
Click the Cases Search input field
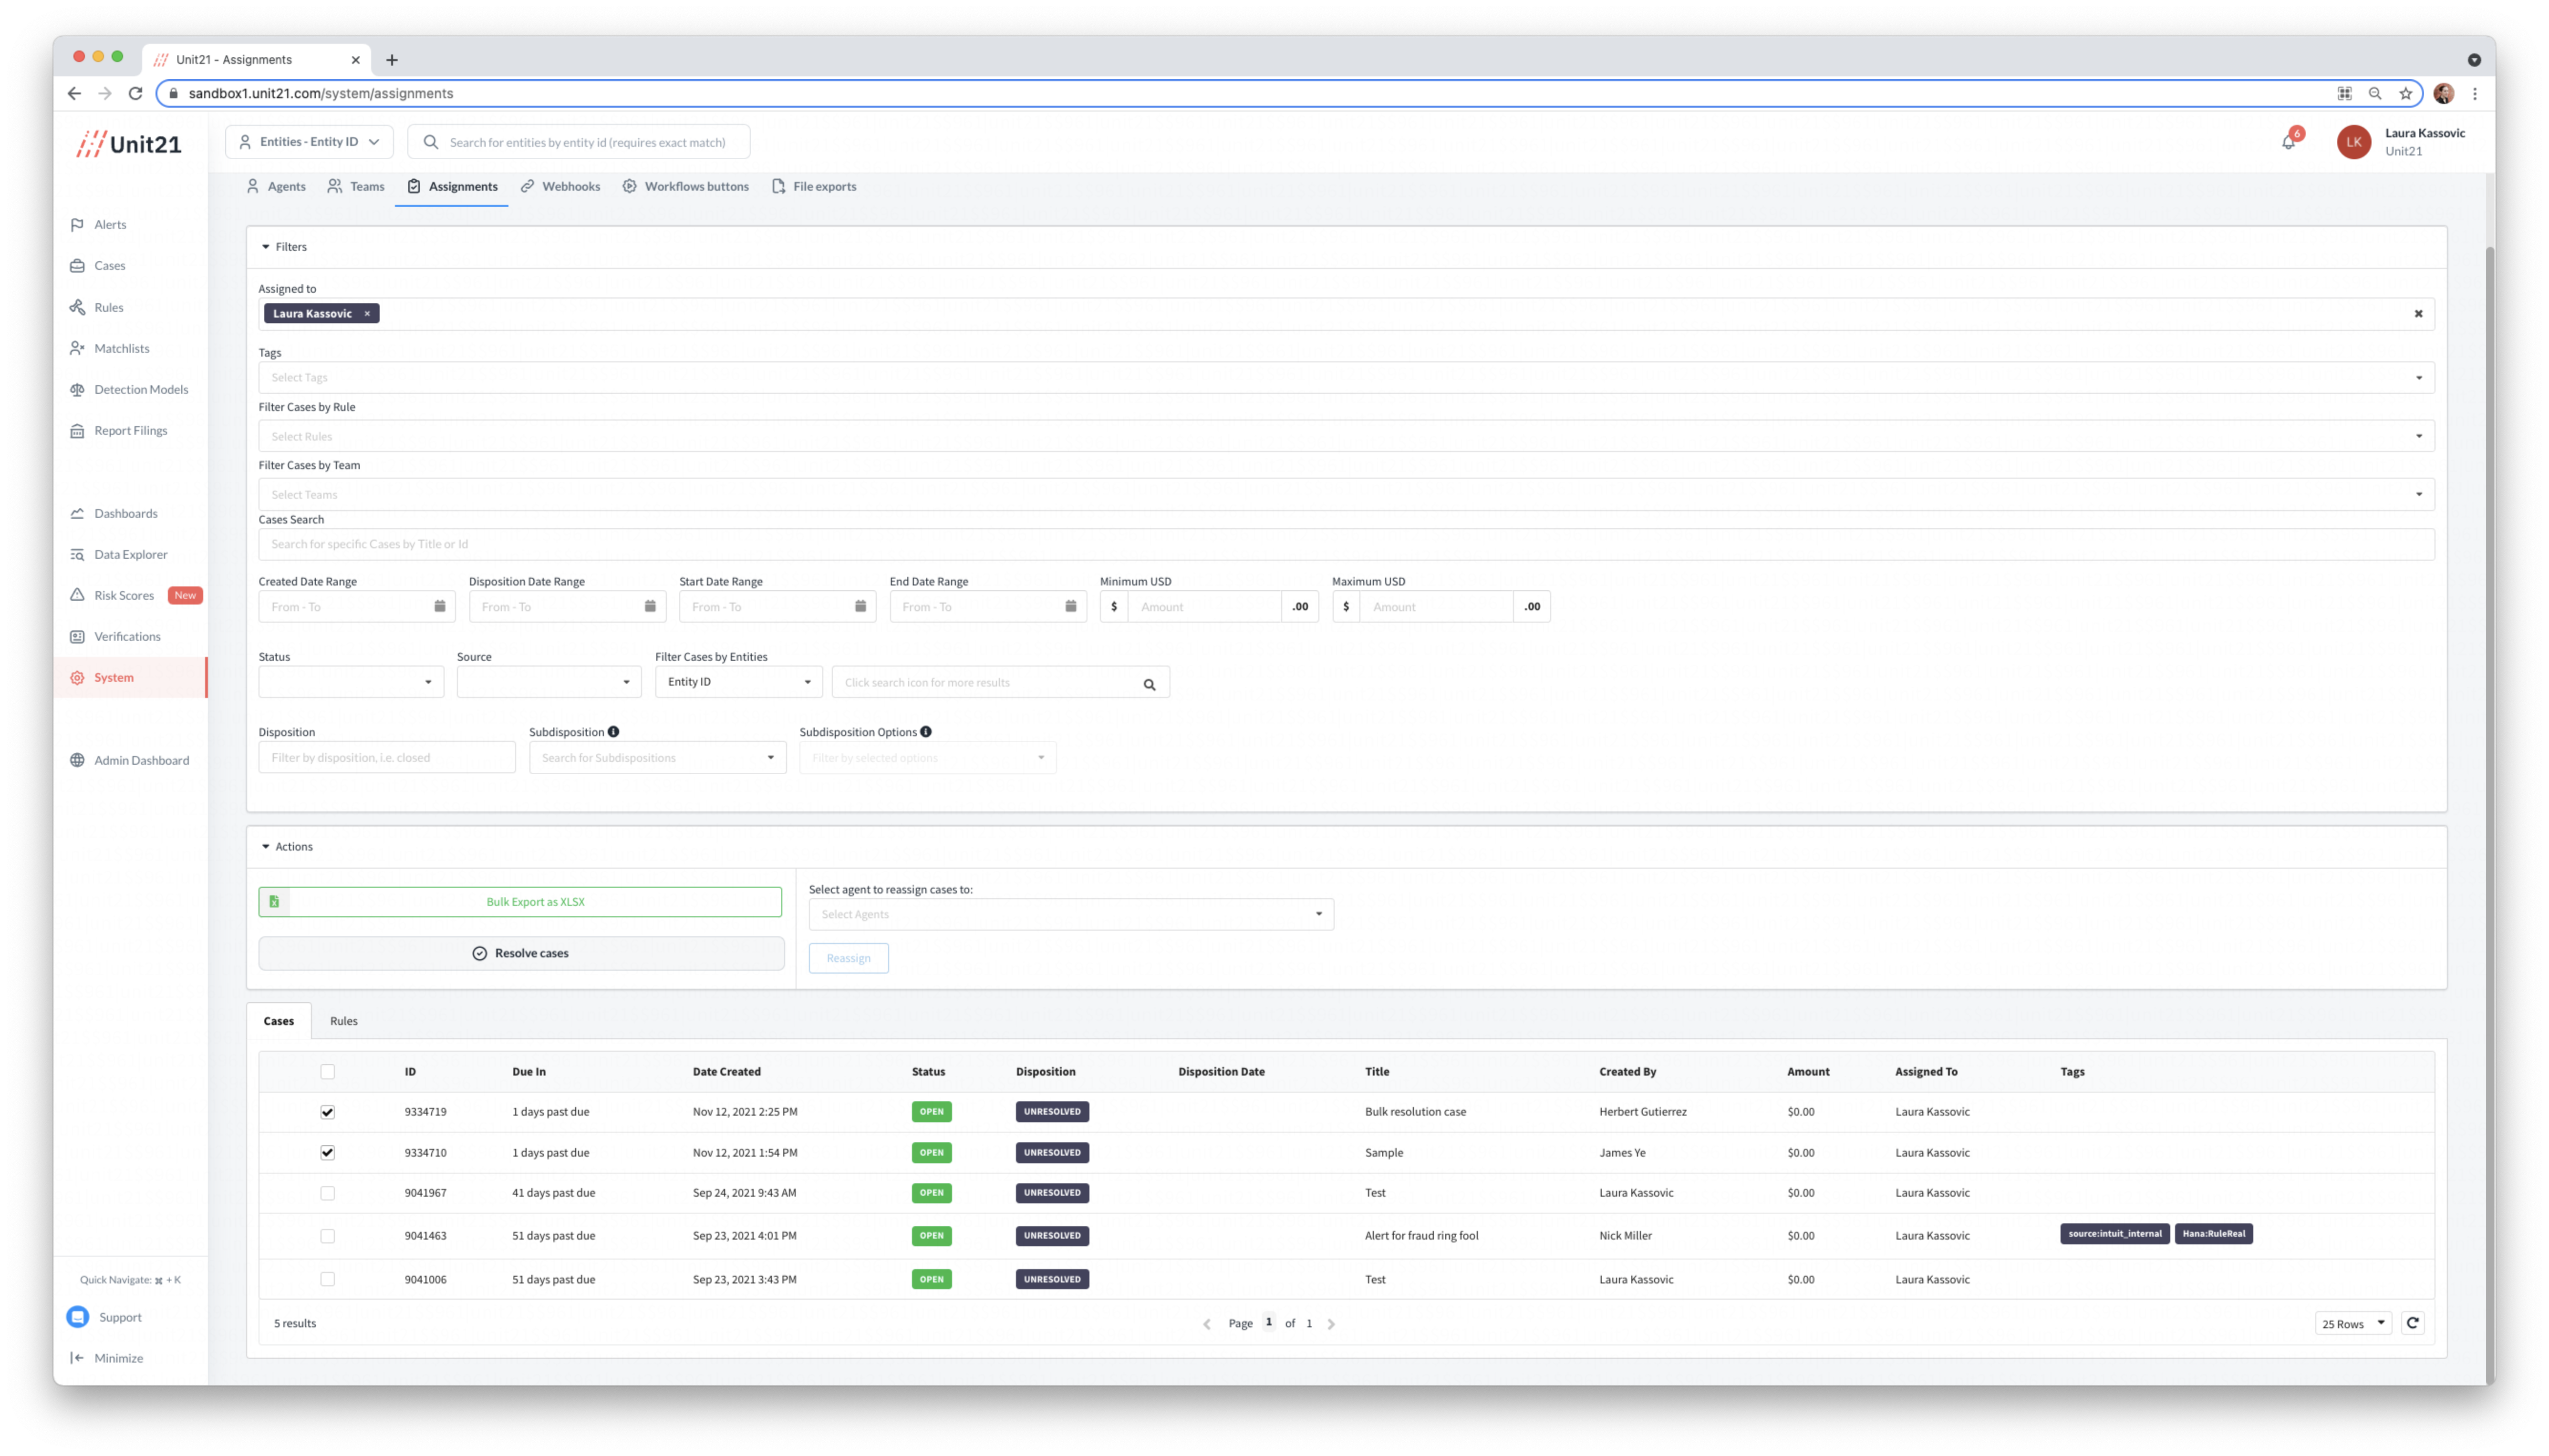1345,544
